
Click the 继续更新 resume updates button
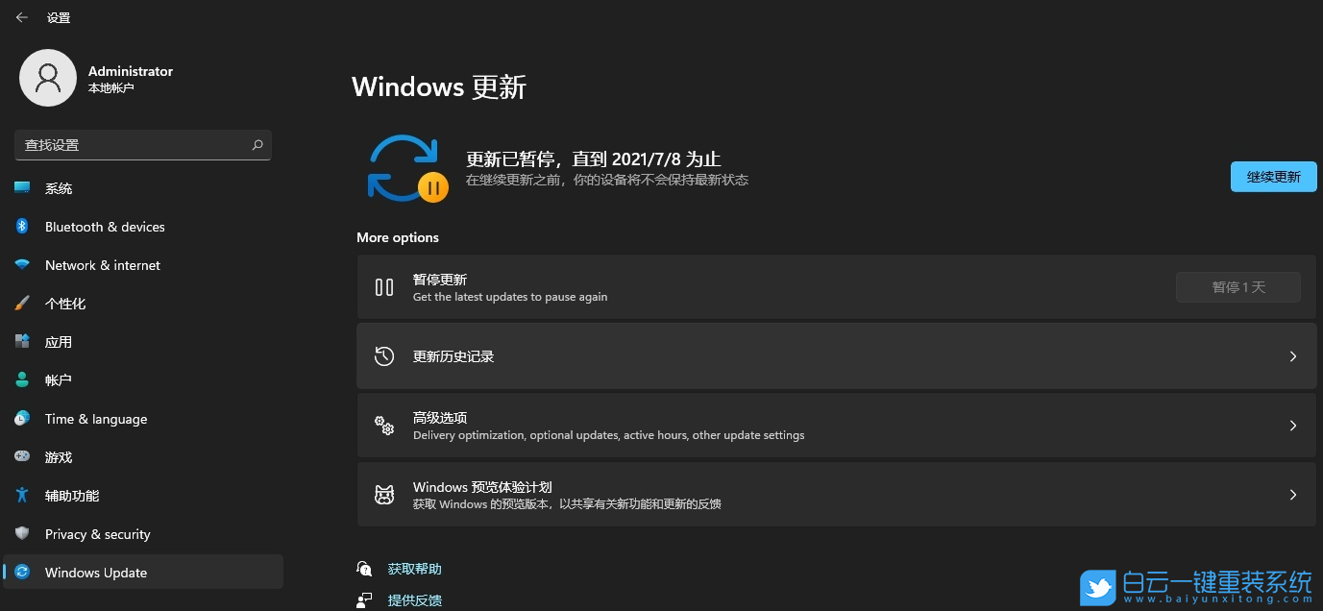point(1273,177)
